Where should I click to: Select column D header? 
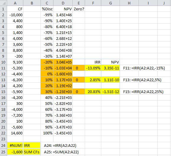pyautogui.click(x=63, y=3)
